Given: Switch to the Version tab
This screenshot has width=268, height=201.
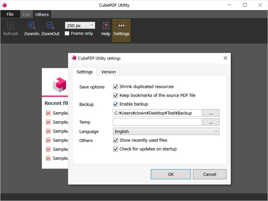Looking at the screenshot, I should coord(108,72).
